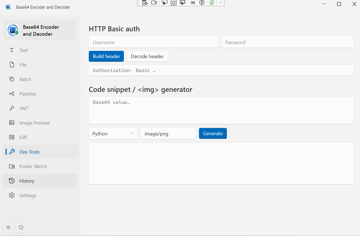Open the Diff columns icon
The height and width of the screenshot is (236, 360).
tap(12, 137)
